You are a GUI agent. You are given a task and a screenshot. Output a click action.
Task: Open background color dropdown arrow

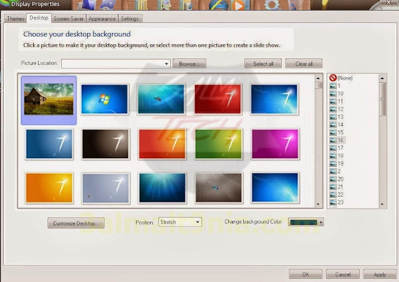(x=321, y=222)
